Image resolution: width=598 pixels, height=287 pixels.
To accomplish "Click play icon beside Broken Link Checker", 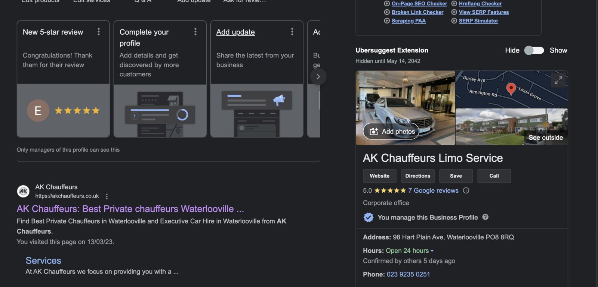I will pyautogui.click(x=387, y=12).
